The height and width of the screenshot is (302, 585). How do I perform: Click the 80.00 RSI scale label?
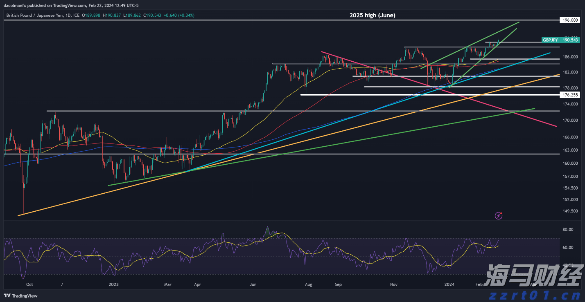tap(568, 230)
